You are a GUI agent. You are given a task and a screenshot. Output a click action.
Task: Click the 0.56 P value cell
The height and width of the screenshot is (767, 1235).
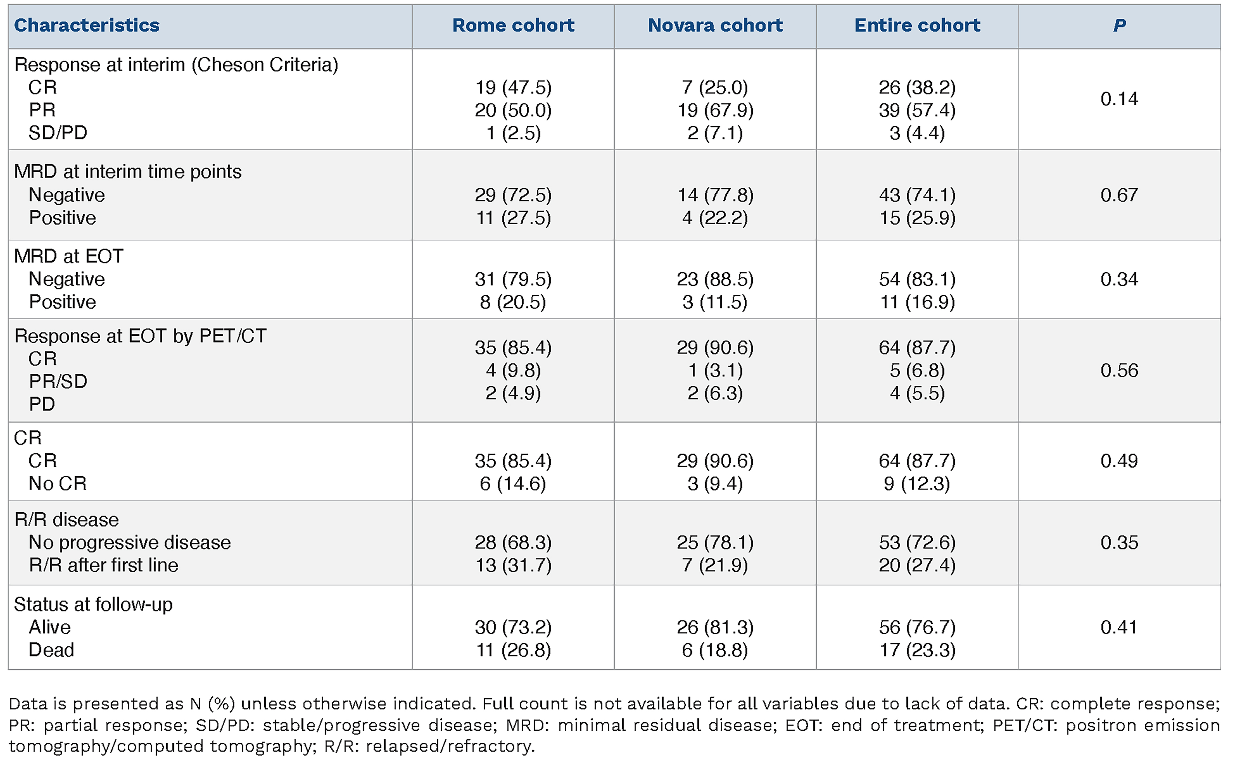tap(1119, 370)
